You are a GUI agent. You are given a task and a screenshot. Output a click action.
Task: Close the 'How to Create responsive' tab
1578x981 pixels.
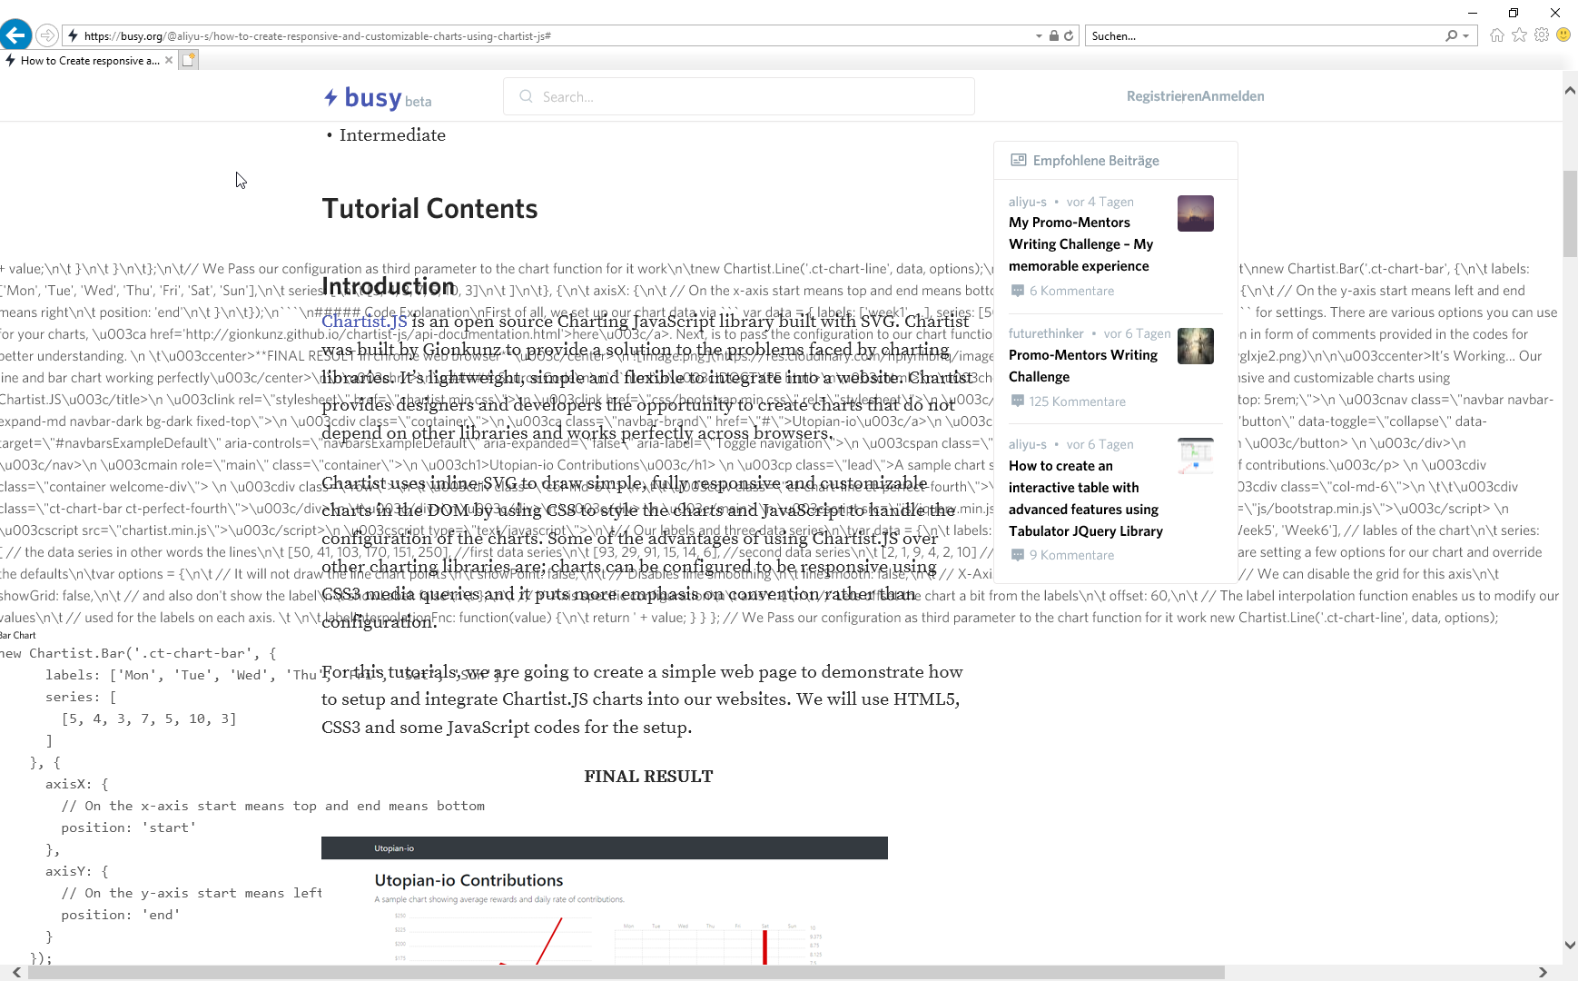point(169,61)
